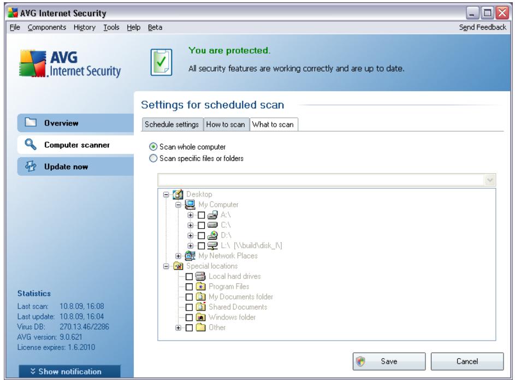515x380 pixels.
Task: Click the A:\ floppy drive icon
Action: click(212, 215)
